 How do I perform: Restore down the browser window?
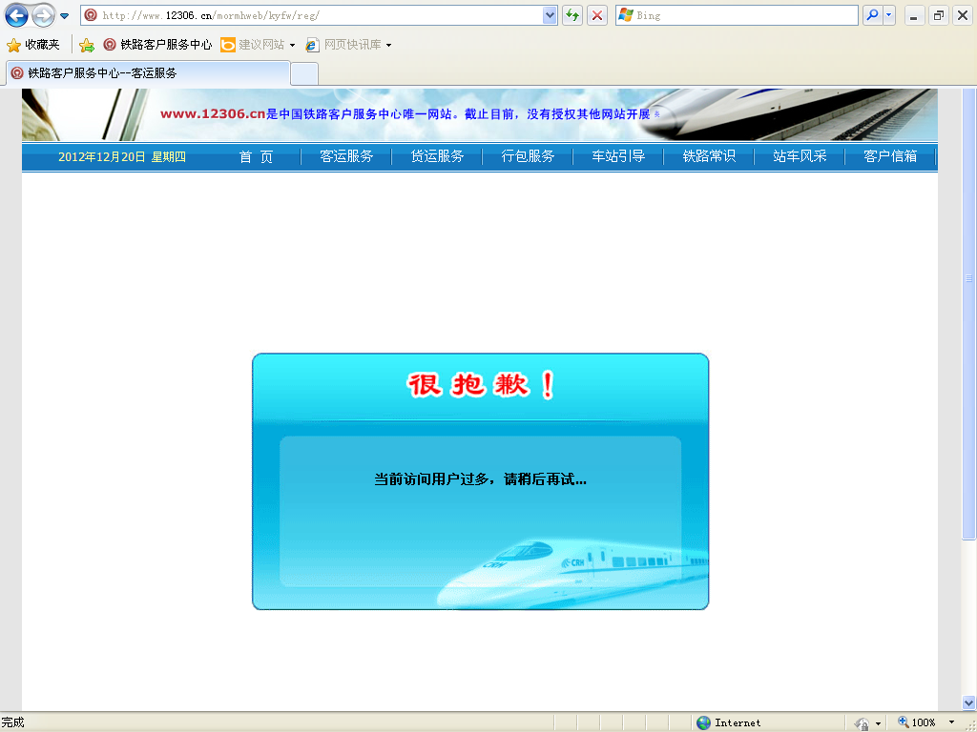pyautogui.click(x=939, y=16)
